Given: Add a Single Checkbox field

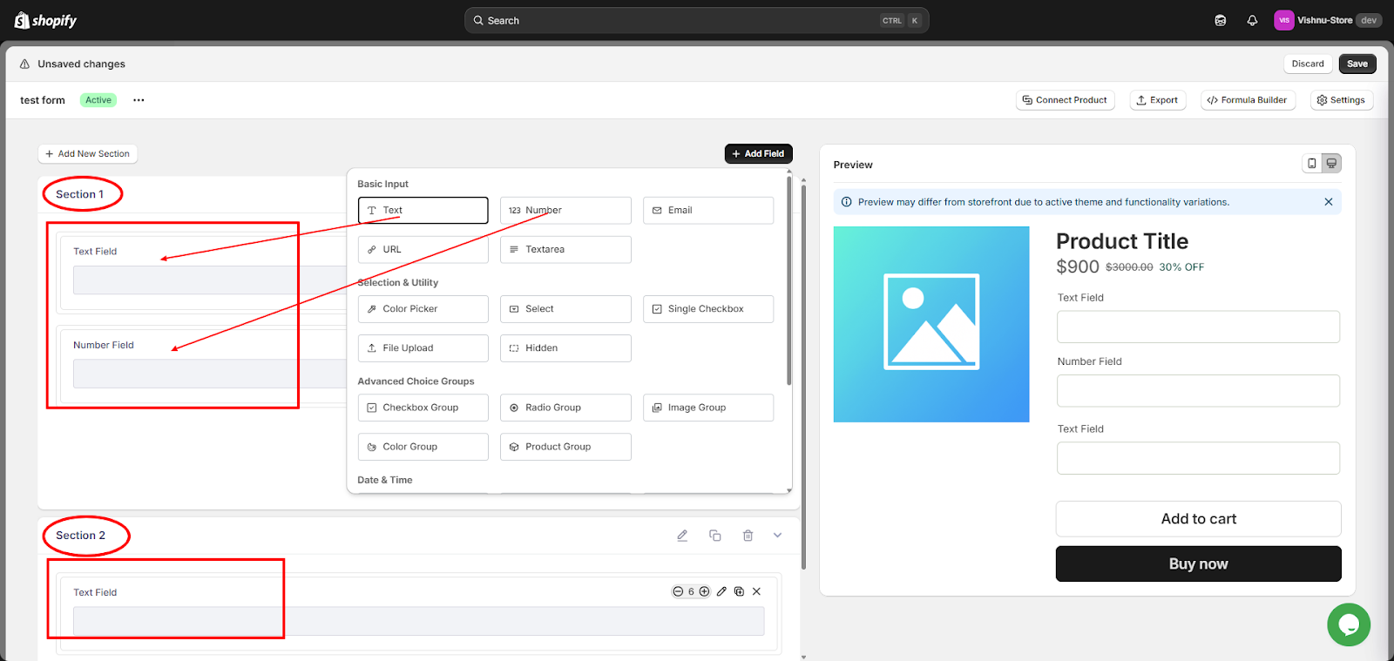Looking at the screenshot, I should coord(707,309).
